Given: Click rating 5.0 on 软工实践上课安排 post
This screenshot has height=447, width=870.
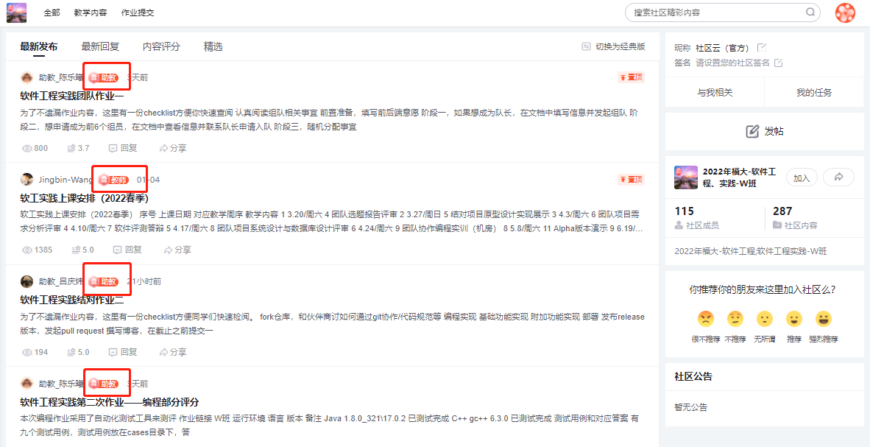Looking at the screenshot, I should tap(82, 250).
